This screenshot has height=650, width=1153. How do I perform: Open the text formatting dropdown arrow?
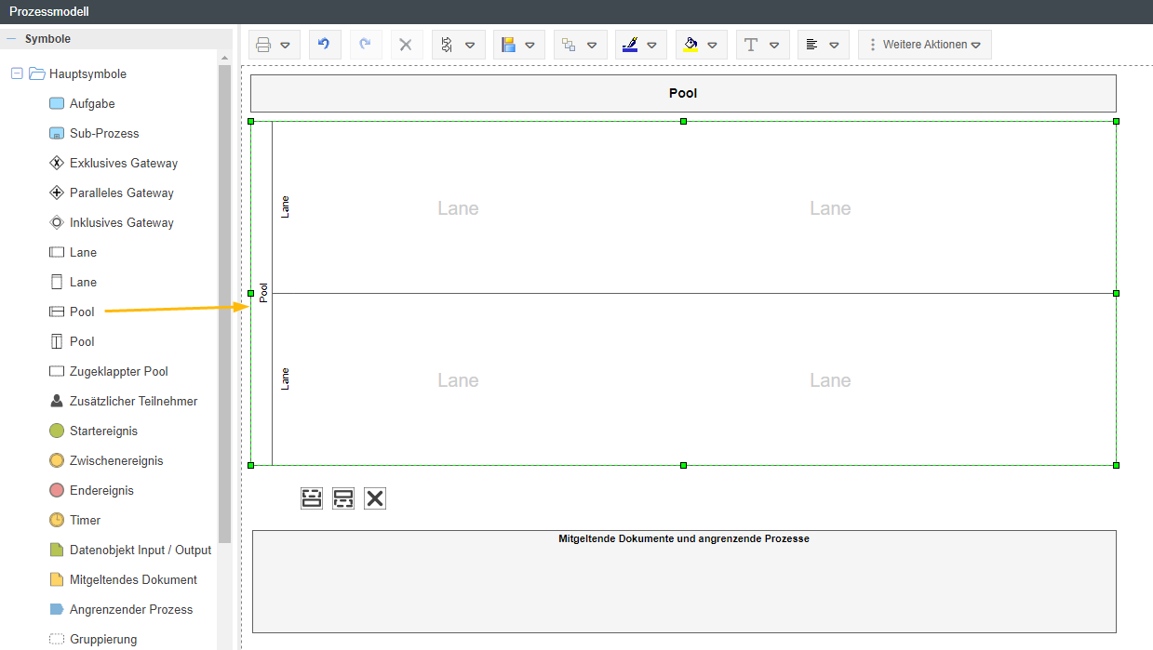(x=774, y=45)
